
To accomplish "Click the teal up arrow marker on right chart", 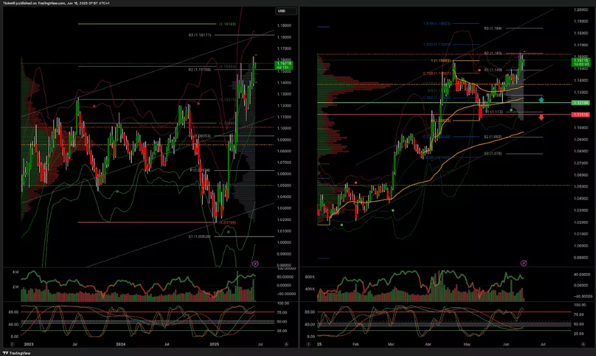I will [541, 100].
